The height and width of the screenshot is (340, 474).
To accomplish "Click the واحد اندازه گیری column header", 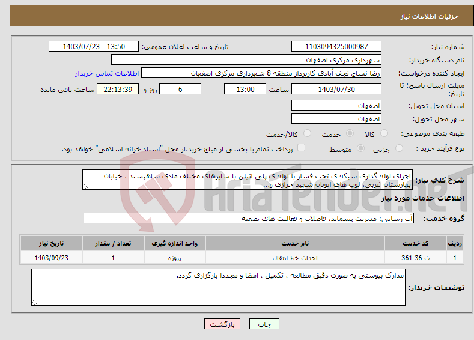I will tap(175, 243).
